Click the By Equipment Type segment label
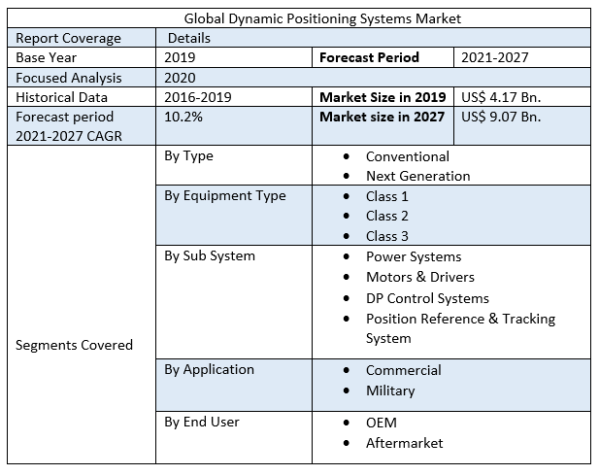Viewport: 599px width, 475px height. pos(224,195)
